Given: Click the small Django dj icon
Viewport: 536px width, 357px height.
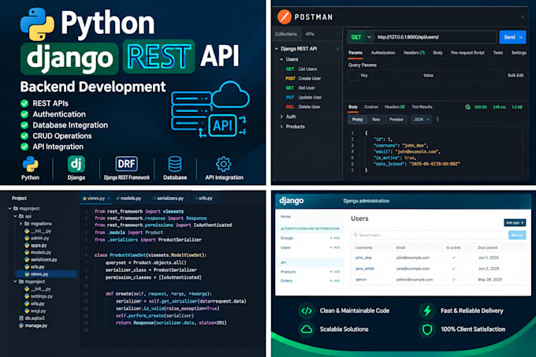Looking at the screenshot, I should pos(76,164).
